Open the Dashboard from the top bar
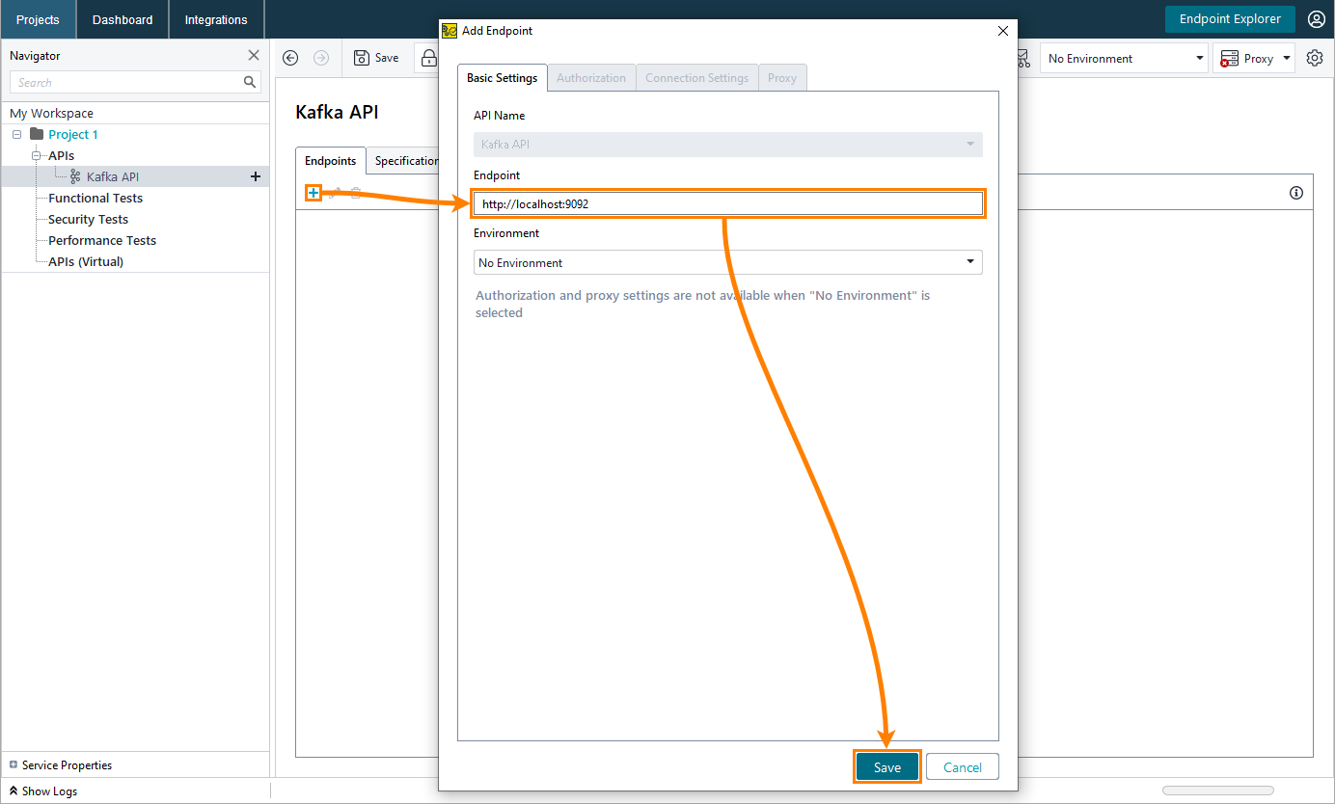Image resolution: width=1335 pixels, height=804 pixels. [122, 19]
